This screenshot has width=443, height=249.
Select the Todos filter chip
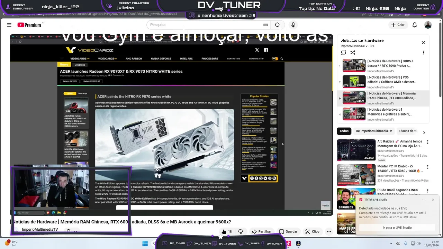click(344, 131)
